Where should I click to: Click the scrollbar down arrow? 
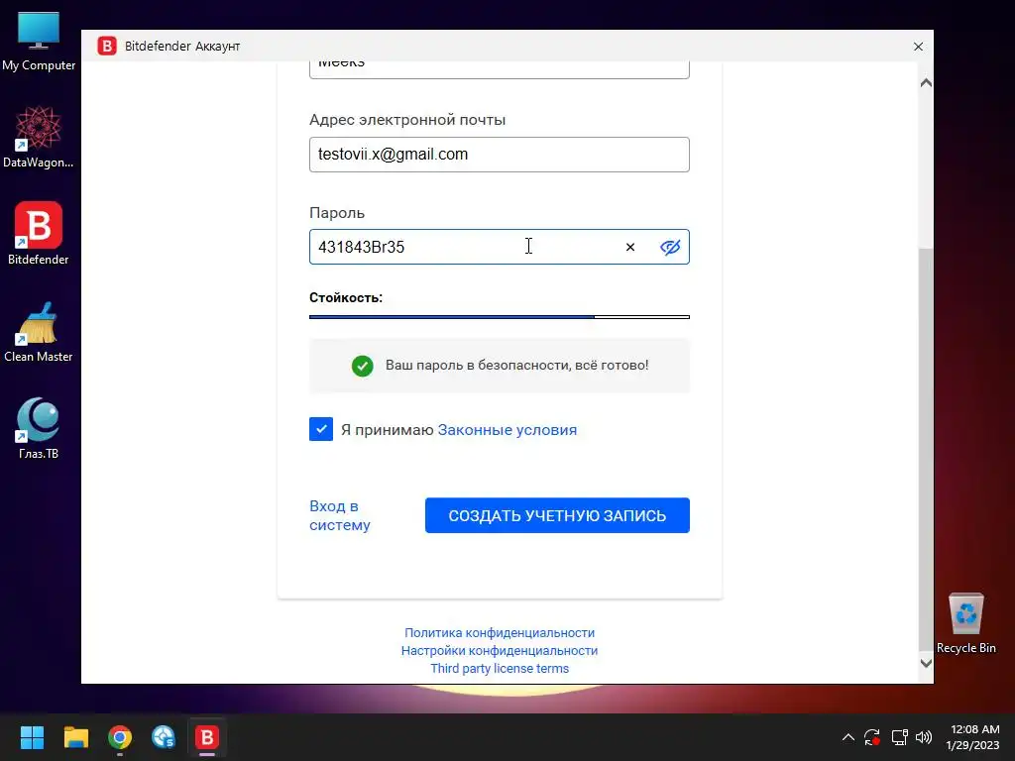926,663
